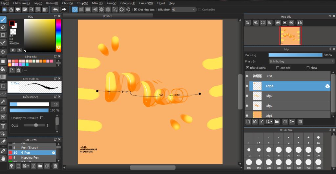336x174 pixels.
Task: Open the Lớp(L) menu
Action: [x=38, y=3]
